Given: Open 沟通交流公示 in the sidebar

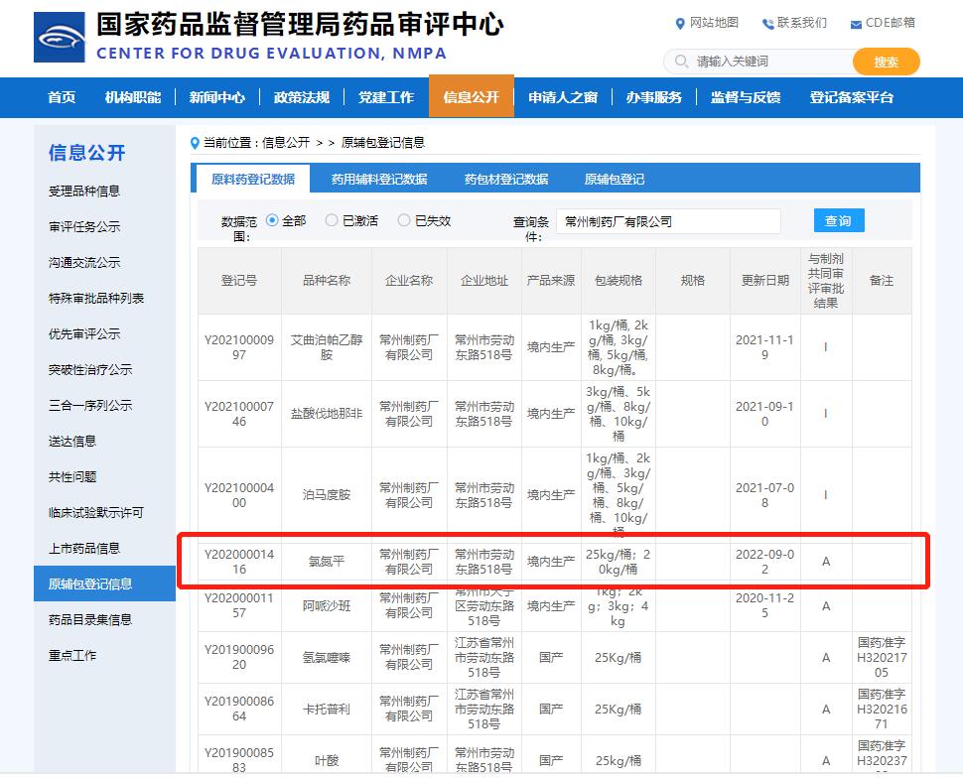Looking at the screenshot, I should coord(84,262).
